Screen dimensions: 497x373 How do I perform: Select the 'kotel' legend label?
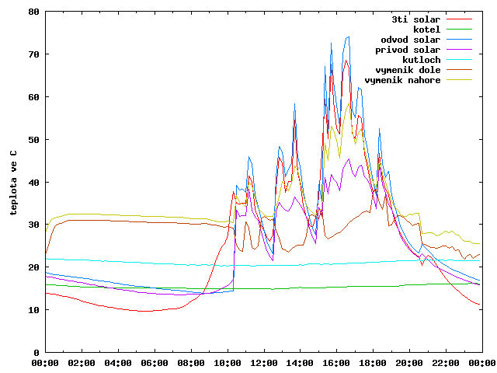tap(426, 30)
